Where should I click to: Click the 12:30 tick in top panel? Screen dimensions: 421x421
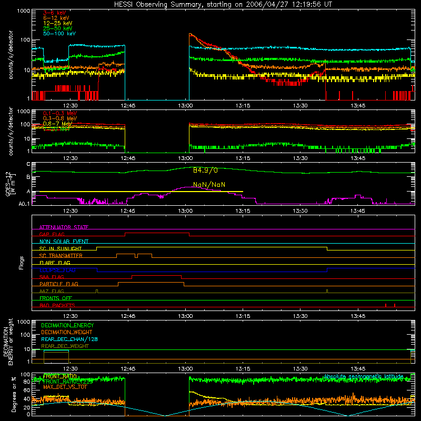point(71,106)
